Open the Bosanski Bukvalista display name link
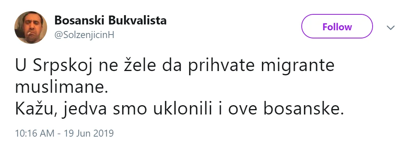This screenshot has height=144, width=401. [x=110, y=21]
